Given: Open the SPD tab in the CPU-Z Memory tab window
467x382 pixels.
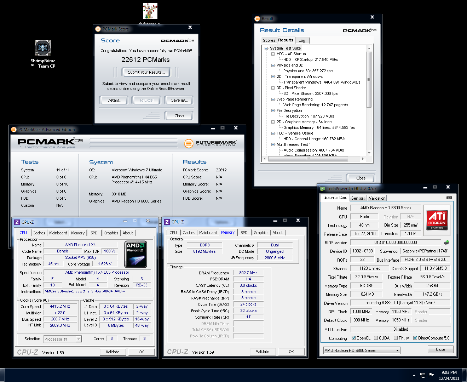Looking at the screenshot, I should coord(244,233).
